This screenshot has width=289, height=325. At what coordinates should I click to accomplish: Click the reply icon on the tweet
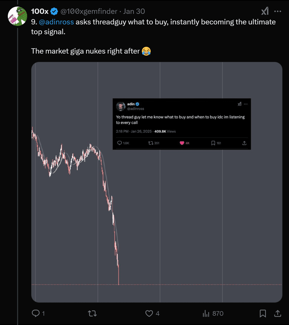point(36,313)
